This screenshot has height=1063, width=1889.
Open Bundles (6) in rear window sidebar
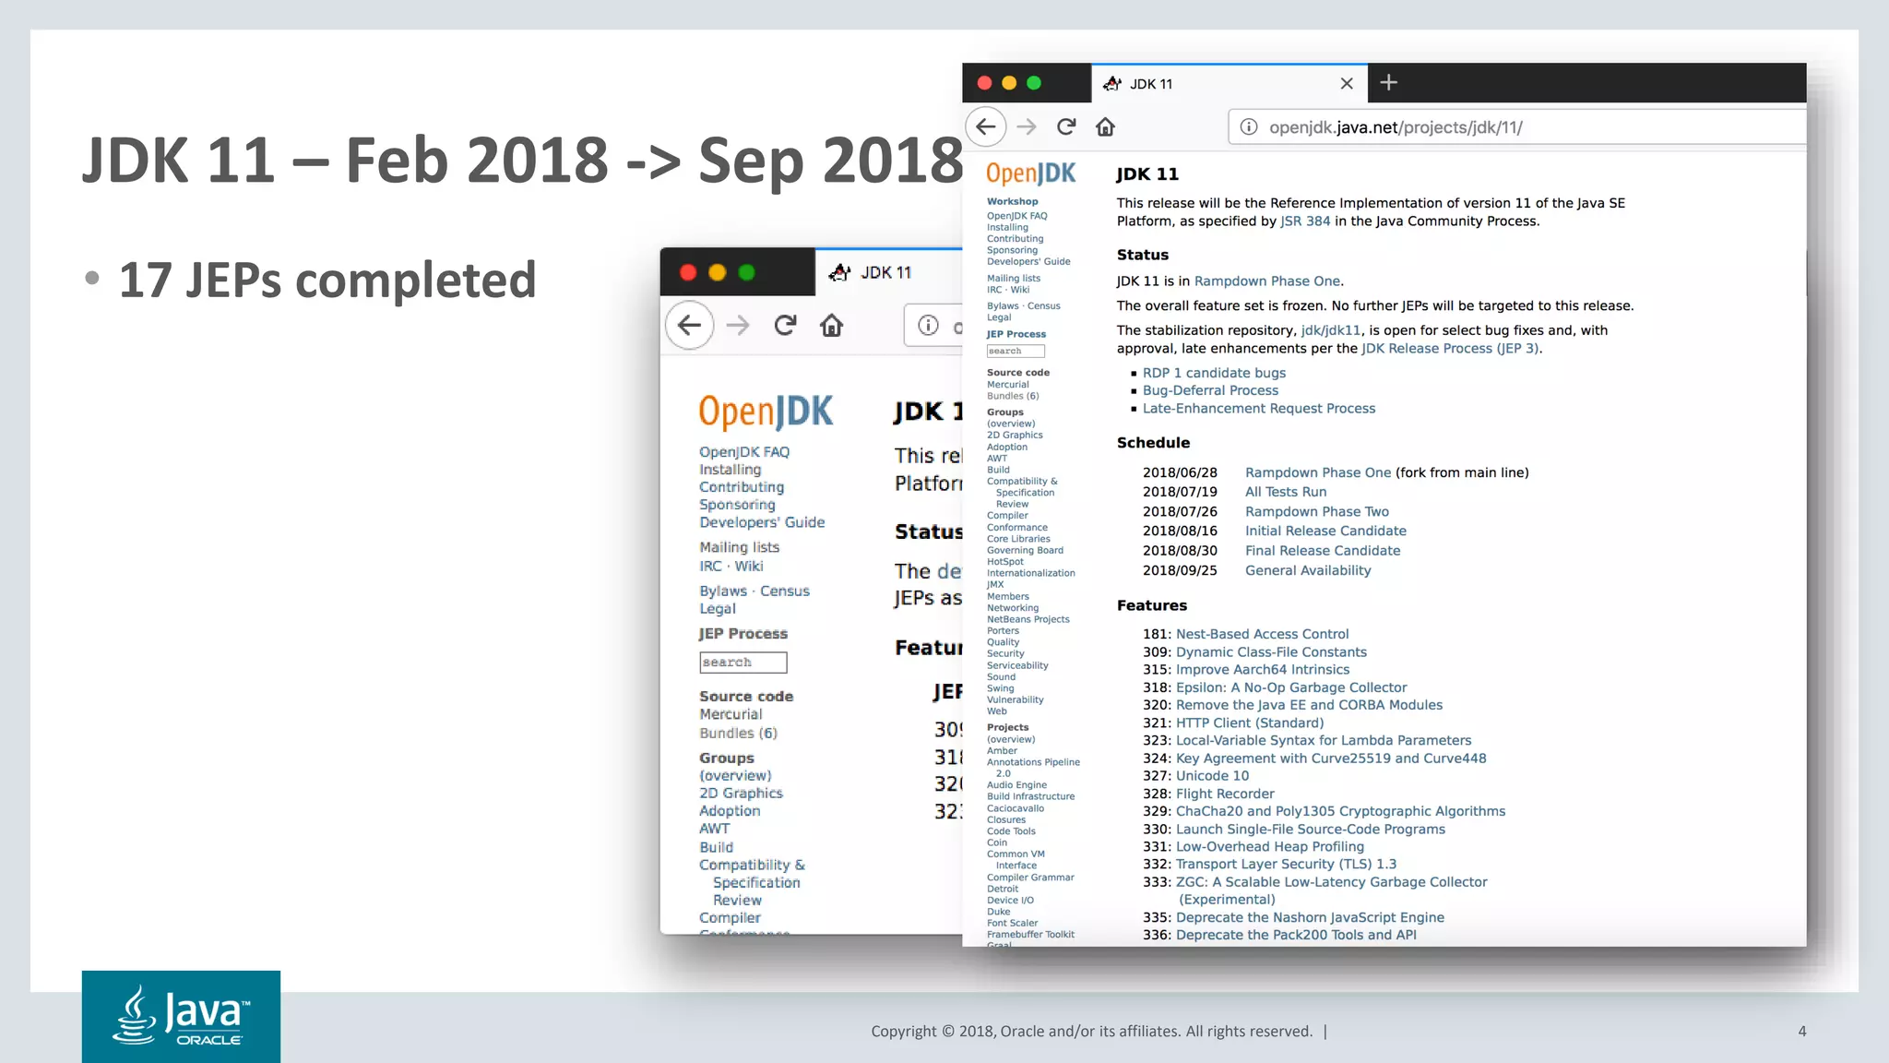[738, 733]
